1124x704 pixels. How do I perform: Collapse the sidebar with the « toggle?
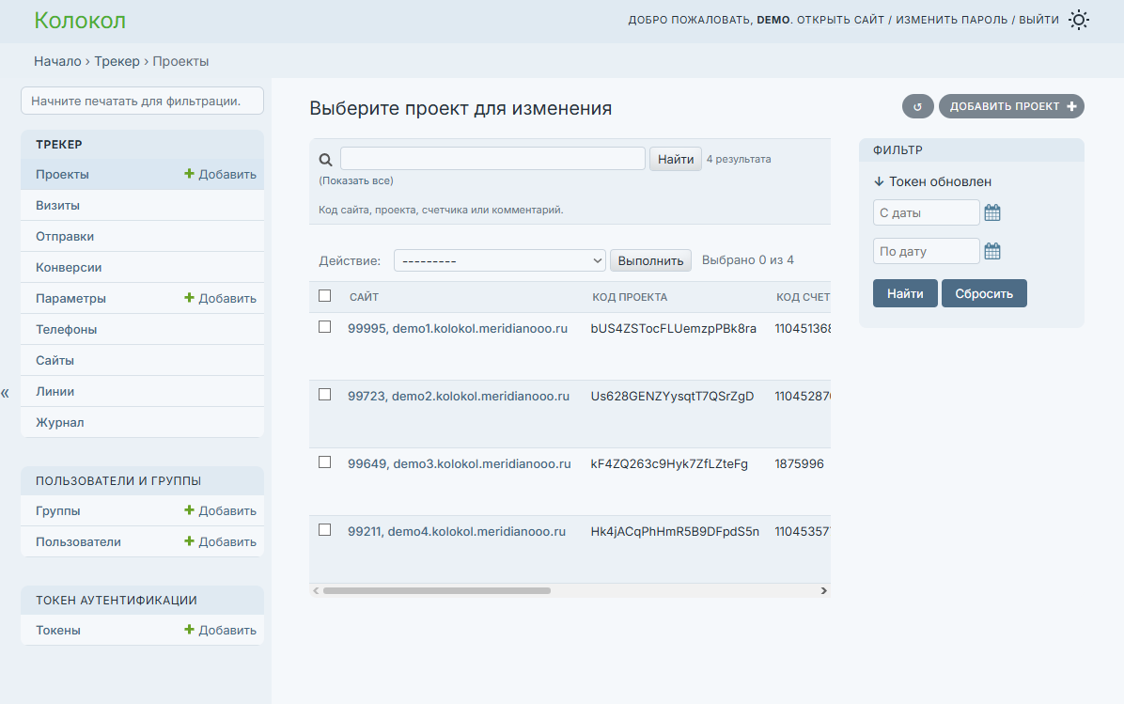(x=5, y=392)
